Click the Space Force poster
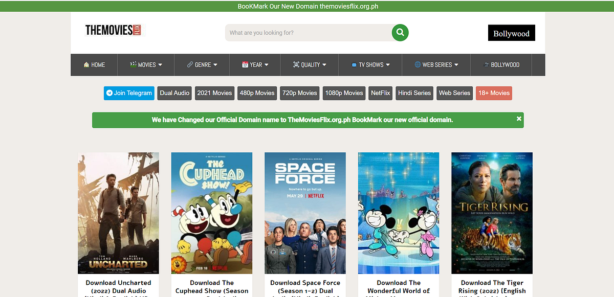Image resolution: width=614 pixels, height=297 pixels. [x=305, y=213]
